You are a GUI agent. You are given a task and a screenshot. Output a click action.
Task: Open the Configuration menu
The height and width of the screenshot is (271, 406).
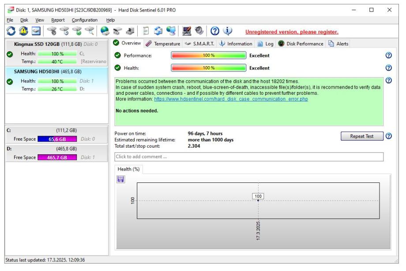(85, 20)
